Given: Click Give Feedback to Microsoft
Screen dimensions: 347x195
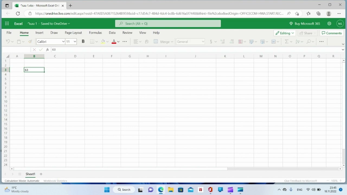Looking at the screenshot, I should click(x=300, y=181).
